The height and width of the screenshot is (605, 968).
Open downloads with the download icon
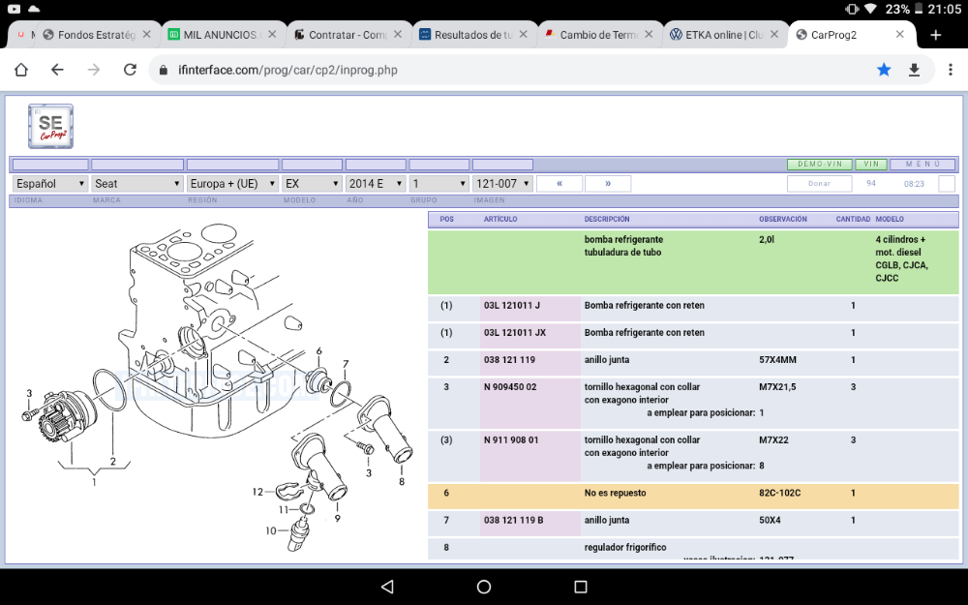[x=915, y=70]
